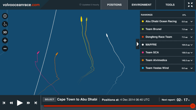The height and width of the screenshot is (110, 196).
Task: Click the orange Alvimedica boat marker
Action: (x=57, y=54)
